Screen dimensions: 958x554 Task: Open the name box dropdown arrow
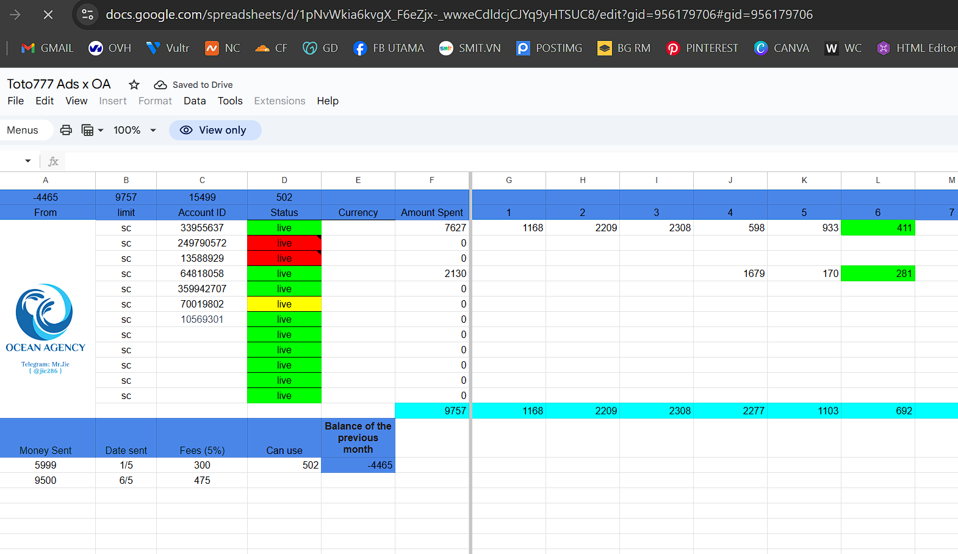(27, 161)
